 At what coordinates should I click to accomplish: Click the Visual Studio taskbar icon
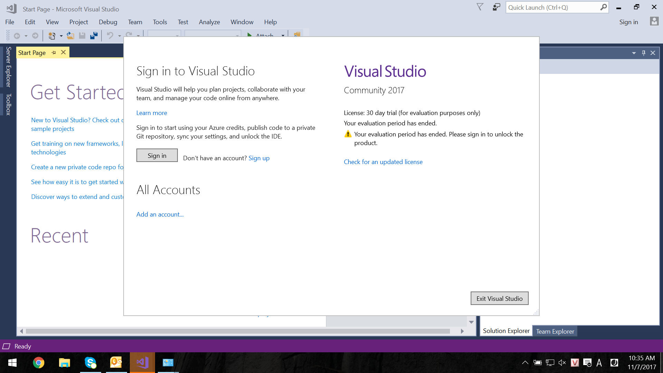click(142, 363)
